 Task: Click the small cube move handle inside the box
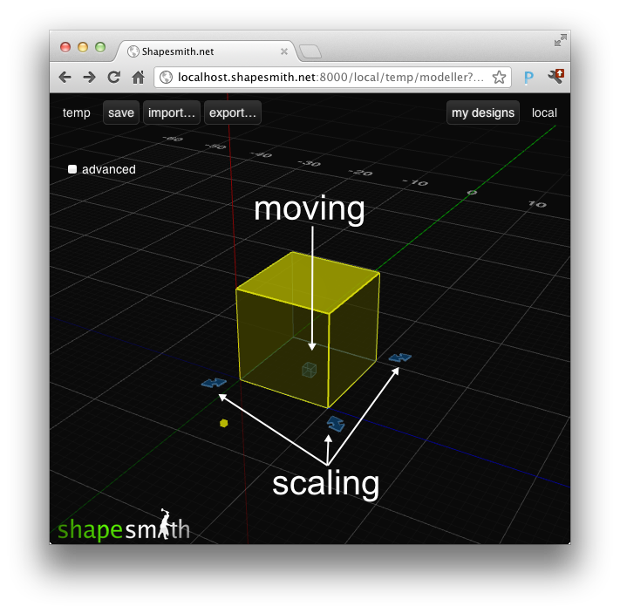(309, 370)
